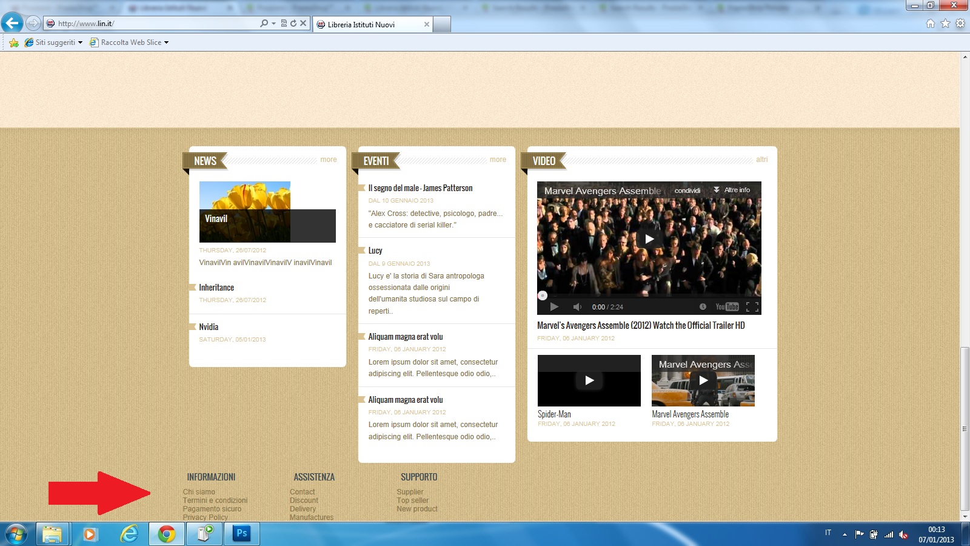Click the page scrollbar up arrow
Viewport: 970px width, 546px height.
tap(965, 57)
